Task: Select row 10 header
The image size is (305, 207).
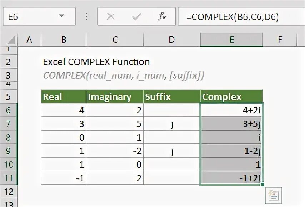Action: click(x=9, y=165)
